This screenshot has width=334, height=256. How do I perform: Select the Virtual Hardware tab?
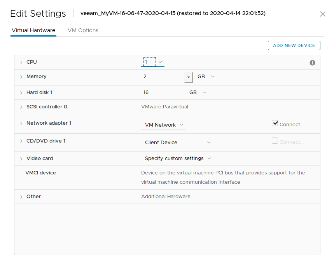[x=33, y=30]
